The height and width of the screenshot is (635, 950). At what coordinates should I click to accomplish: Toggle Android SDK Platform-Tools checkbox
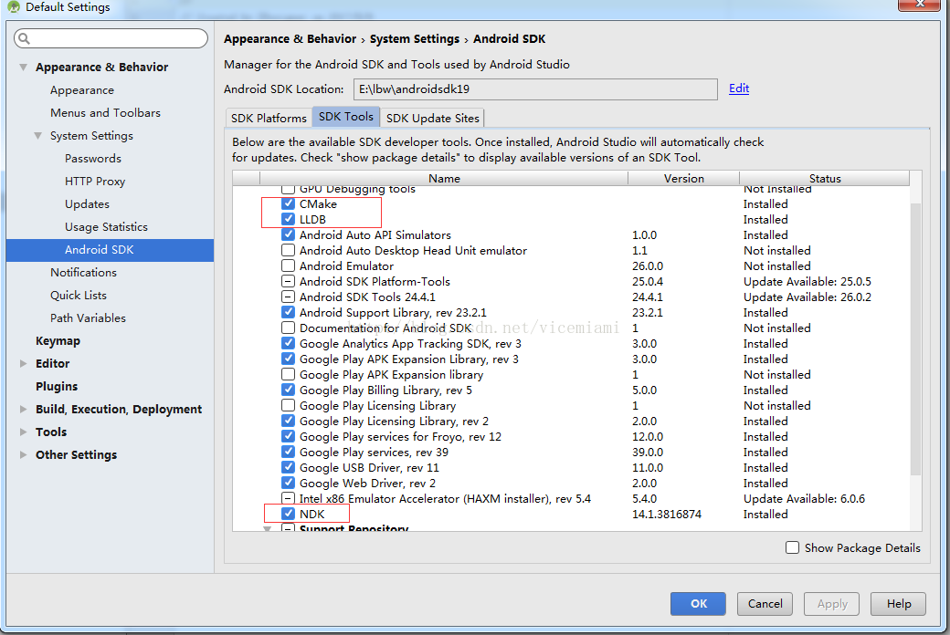(289, 282)
